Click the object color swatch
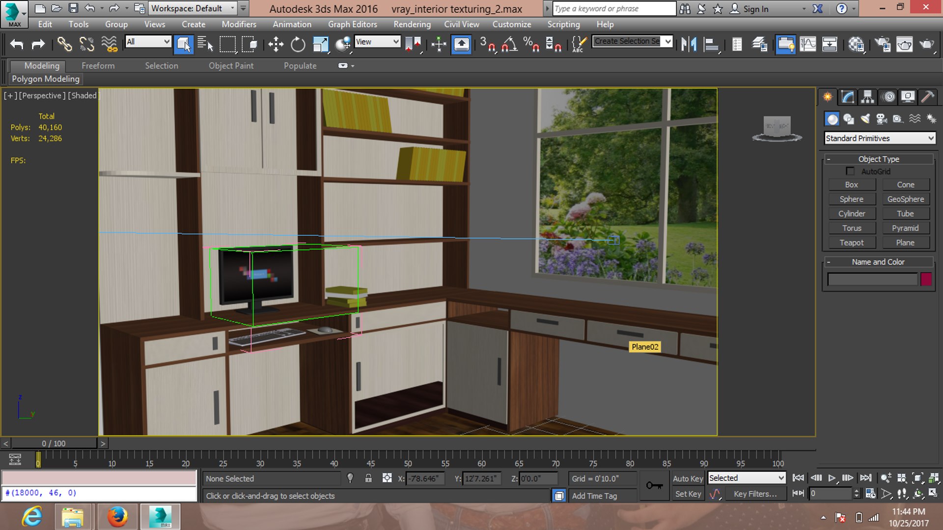Viewport: 943px width, 530px height. pyautogui.click(x=926, y=279)
